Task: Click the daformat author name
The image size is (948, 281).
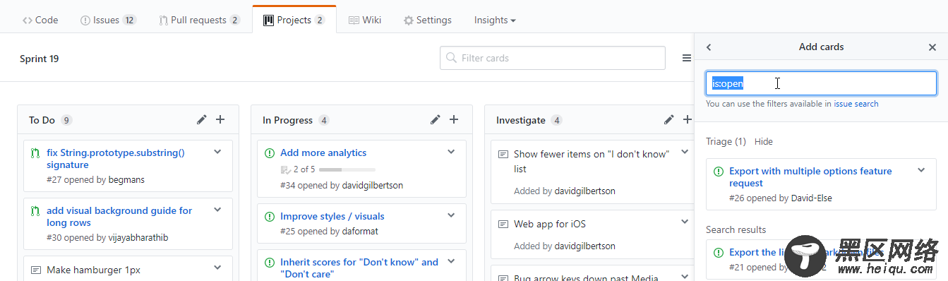Action: coord(359,231)
